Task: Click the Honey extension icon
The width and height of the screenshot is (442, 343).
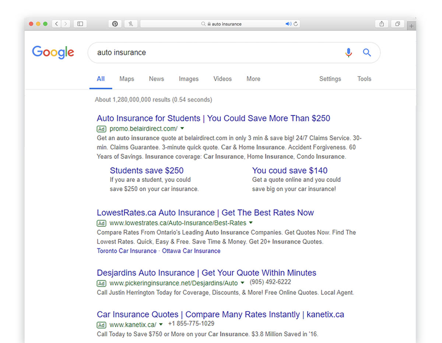Action: coord(131,24)
